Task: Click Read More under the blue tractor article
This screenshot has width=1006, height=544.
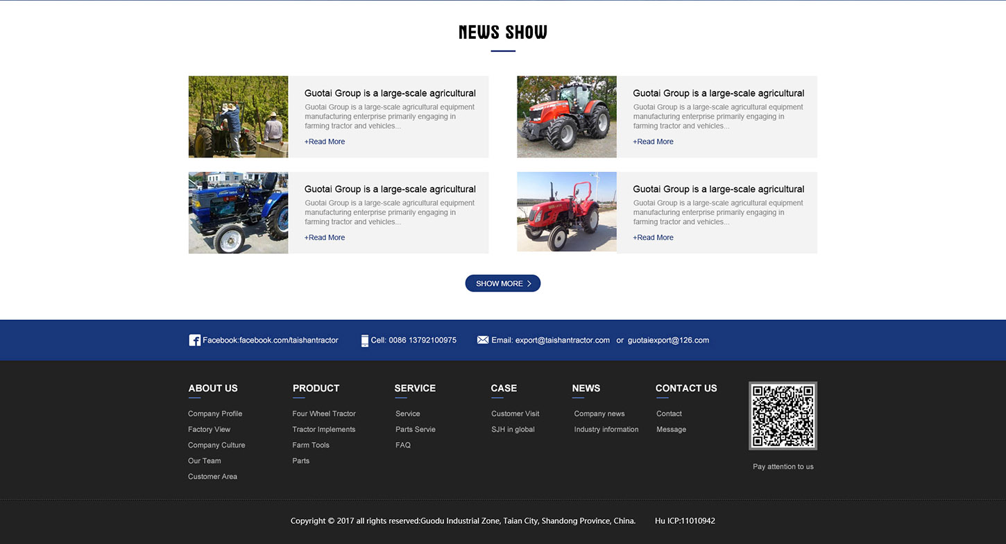Action: (x=325, y=237)
